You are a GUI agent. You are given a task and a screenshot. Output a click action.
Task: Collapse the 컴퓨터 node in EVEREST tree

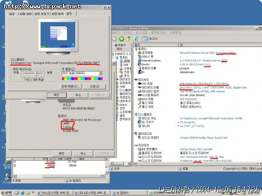tap(113, 57)
